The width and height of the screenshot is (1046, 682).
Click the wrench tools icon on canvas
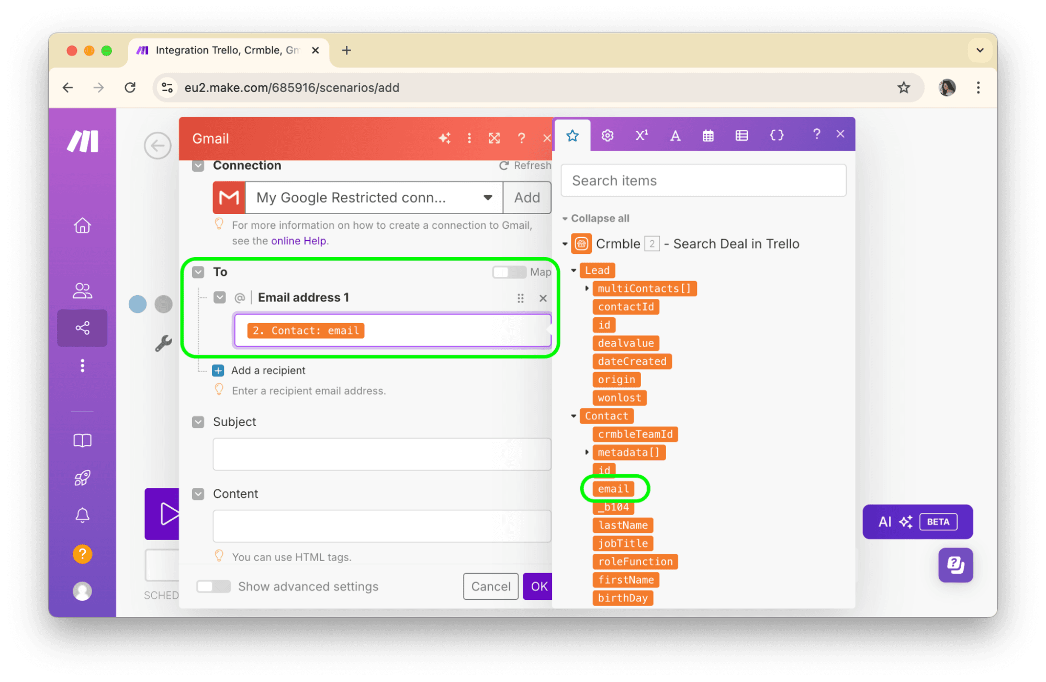point(163,343)
